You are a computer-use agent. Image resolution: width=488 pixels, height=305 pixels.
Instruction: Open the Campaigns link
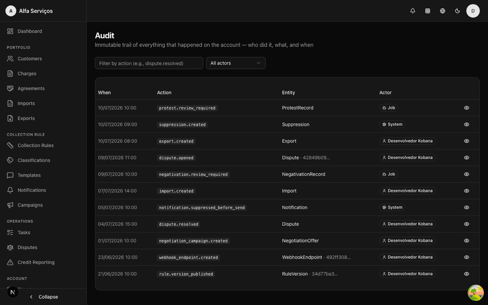pos(43,205)
